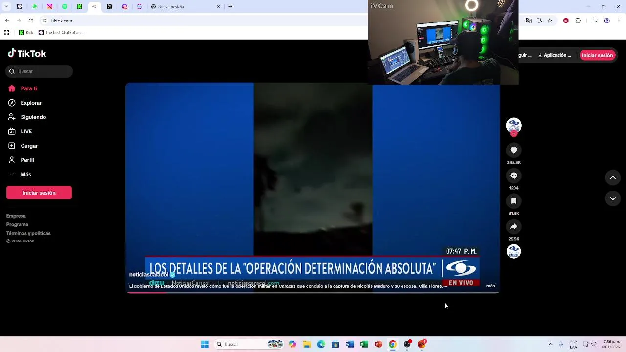Open Excel from taskbar
This screenshot has height=352, width=626.
tap(364, 344)
